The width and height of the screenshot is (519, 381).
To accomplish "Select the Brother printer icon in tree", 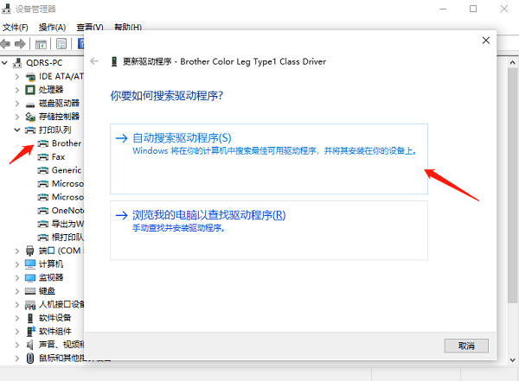I will coord(43,143).
